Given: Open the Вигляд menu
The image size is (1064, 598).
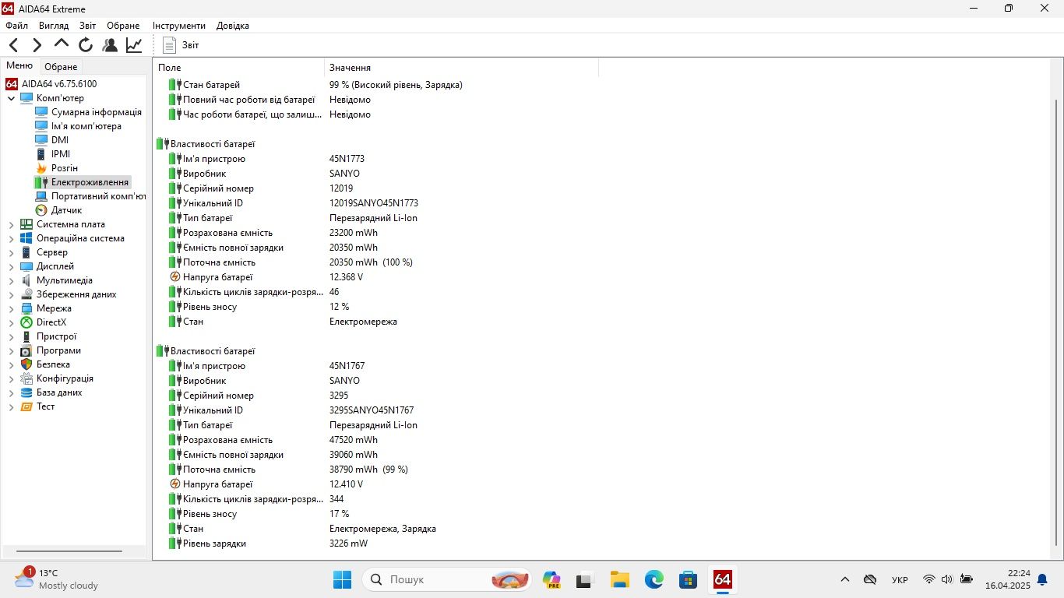Looking at the screenshot, I should [x=54, y=26].
